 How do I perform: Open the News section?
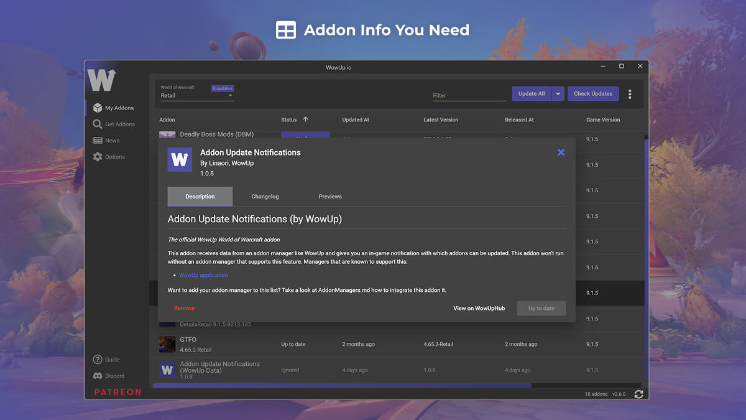pos(106,141)
